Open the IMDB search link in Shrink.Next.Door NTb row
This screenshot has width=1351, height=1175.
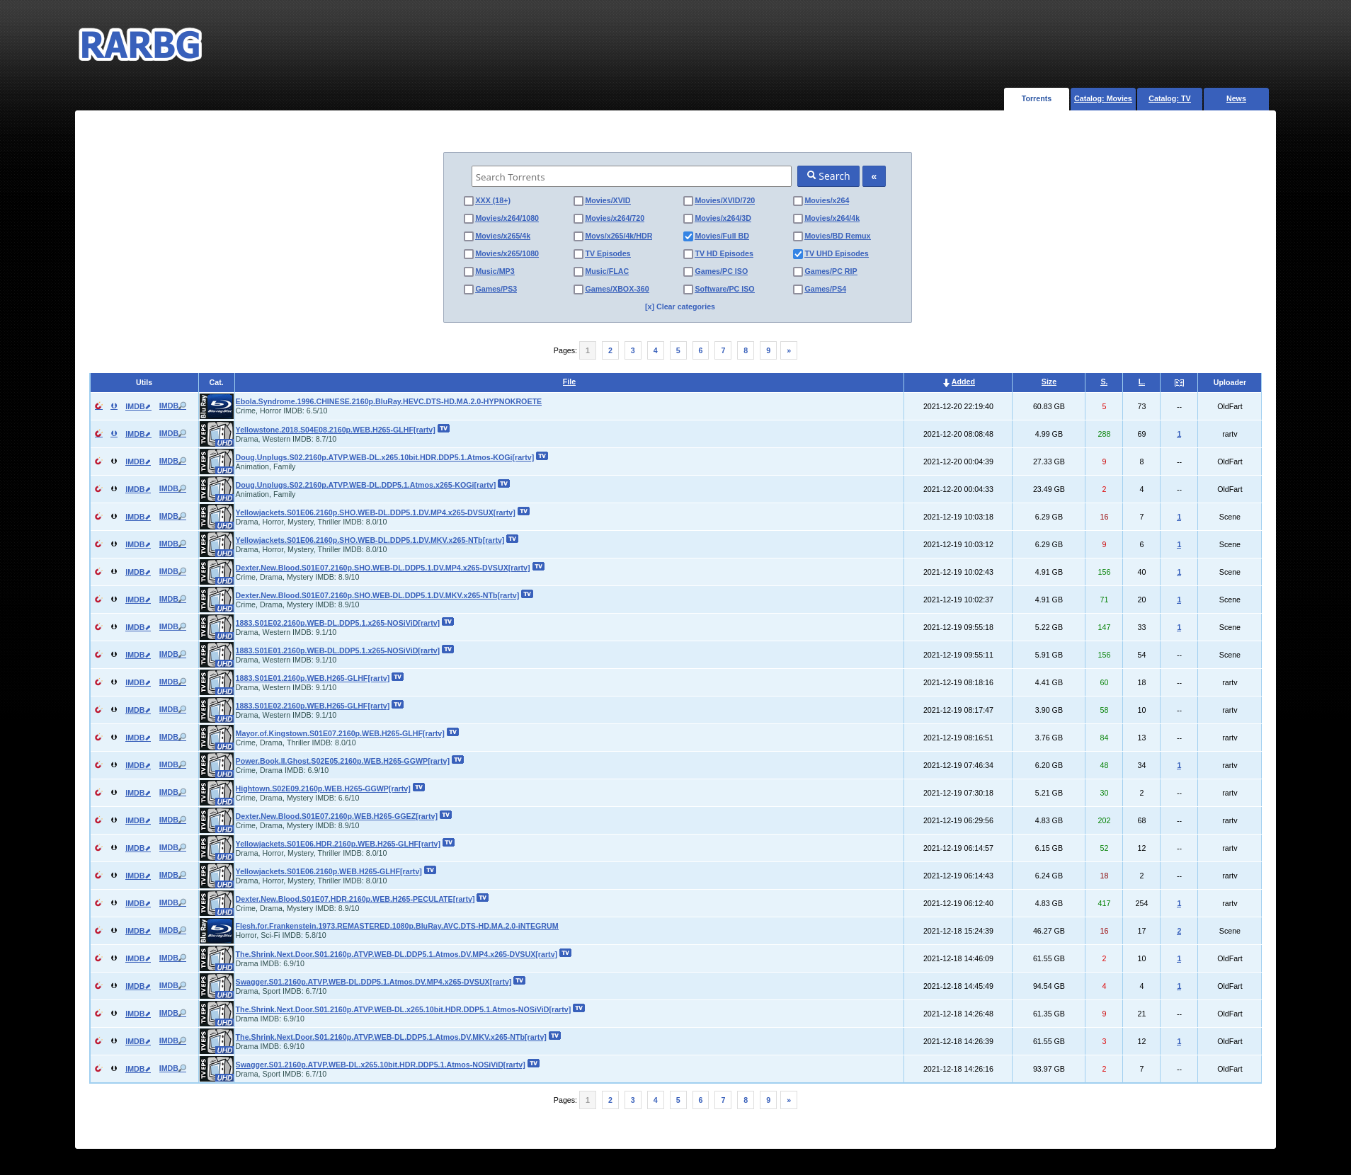pos(173,1041)
